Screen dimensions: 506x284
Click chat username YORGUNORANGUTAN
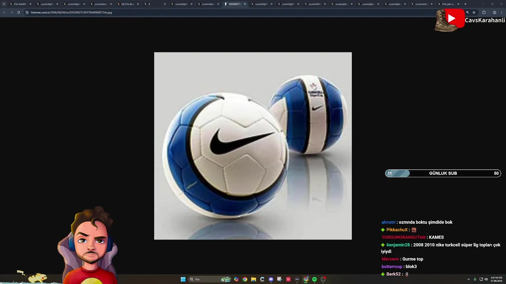coord(404,237)
